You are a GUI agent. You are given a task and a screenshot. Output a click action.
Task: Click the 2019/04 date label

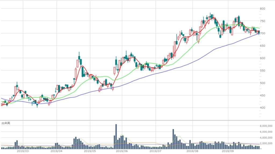(56, 151)
